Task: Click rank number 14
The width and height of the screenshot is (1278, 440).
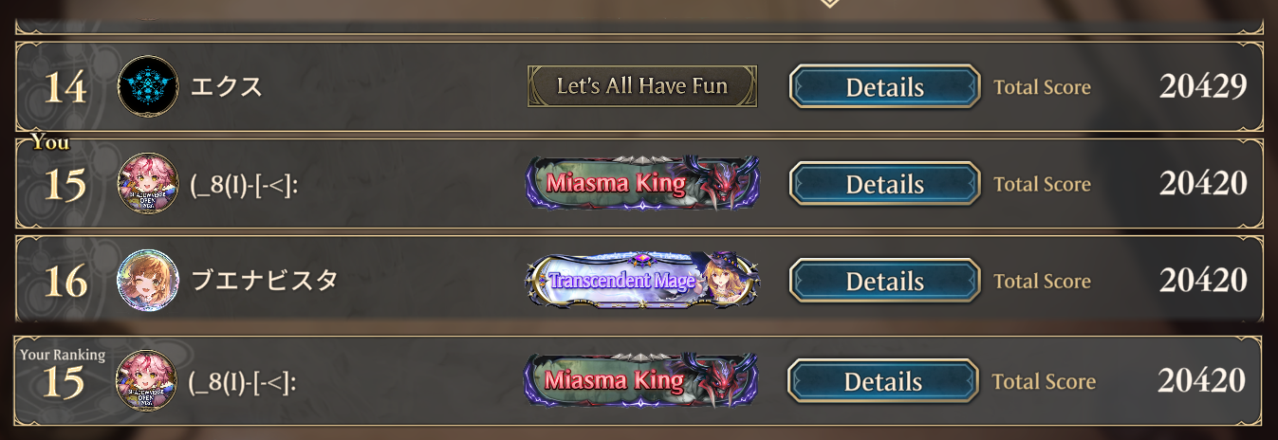Action: tap(65, 87)
